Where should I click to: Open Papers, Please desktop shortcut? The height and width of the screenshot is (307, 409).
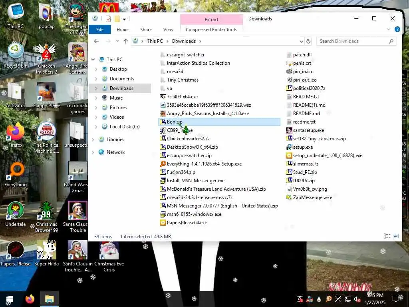16,254
